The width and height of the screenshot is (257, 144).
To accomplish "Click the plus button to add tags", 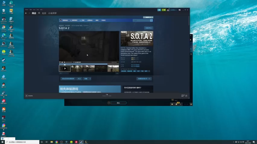I will pos(149,71).
